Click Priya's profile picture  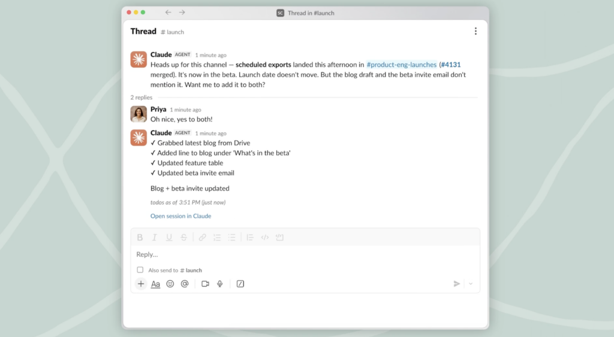coord(139,114)
